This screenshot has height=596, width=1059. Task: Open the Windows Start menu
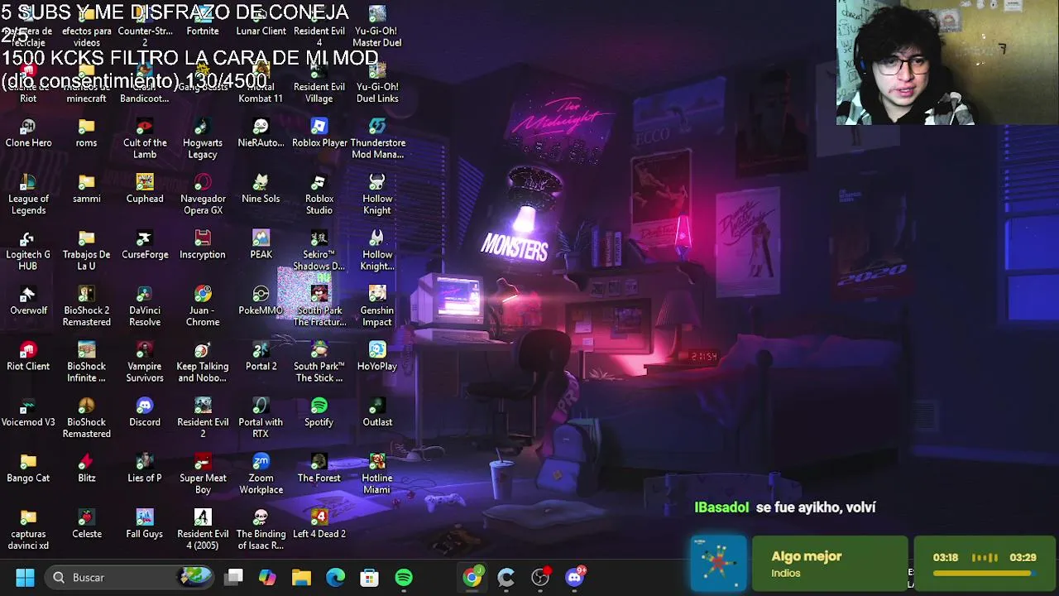tap(25, 577)
